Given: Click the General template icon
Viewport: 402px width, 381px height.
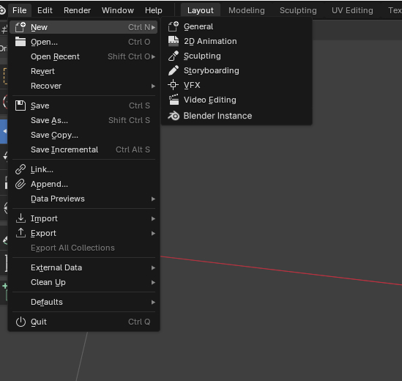Looking at the screenshot, I should coord(174,26).
